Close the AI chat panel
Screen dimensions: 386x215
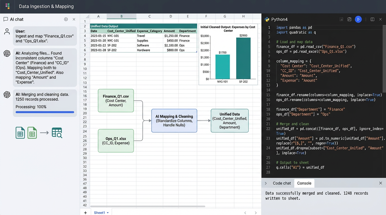[74, 19]
